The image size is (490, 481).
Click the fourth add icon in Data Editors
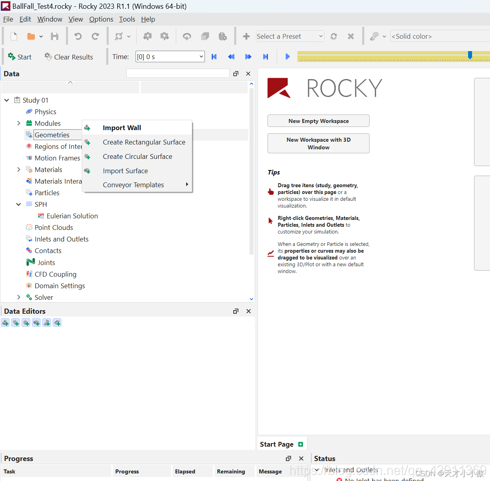pyautogui.click(x=36, y=323)
